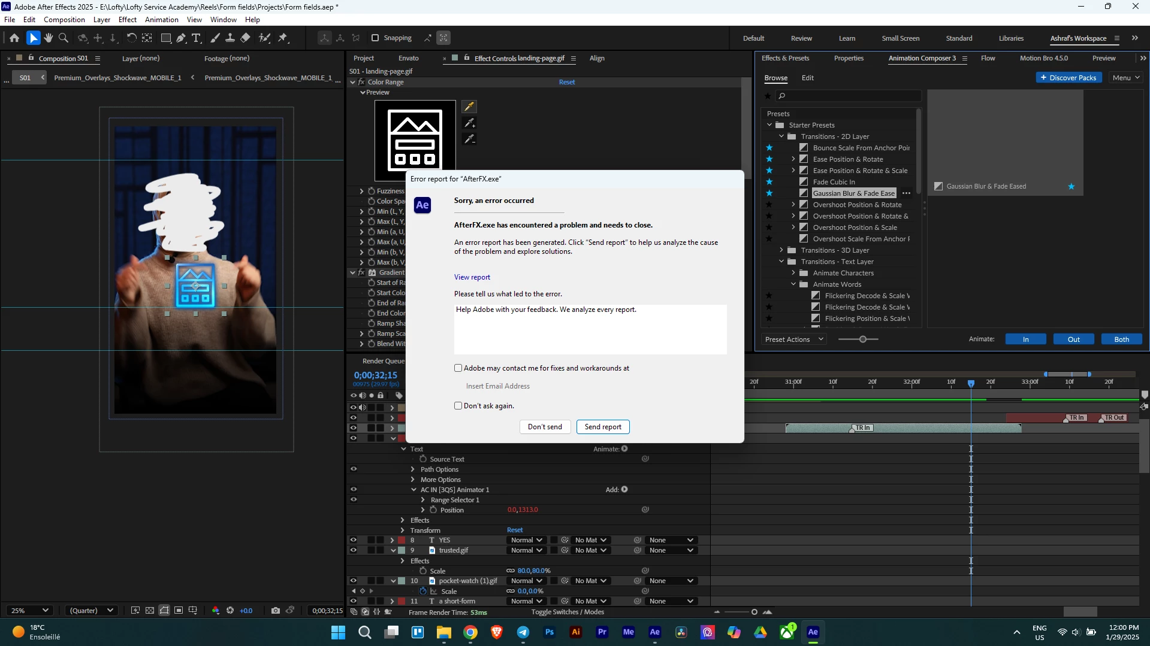Screen dimensions: 1150x646
Task: Open the Preset Actions dropdown
Action: click(794, 339)
